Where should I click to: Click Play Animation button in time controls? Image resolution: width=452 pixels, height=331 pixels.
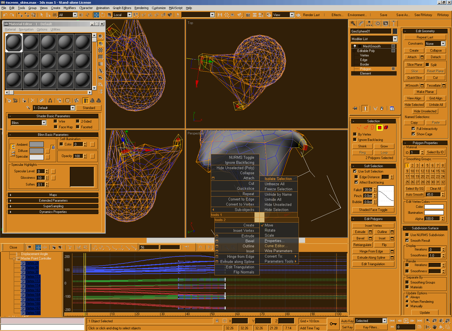pyautogui.click(x=406, y=321)
